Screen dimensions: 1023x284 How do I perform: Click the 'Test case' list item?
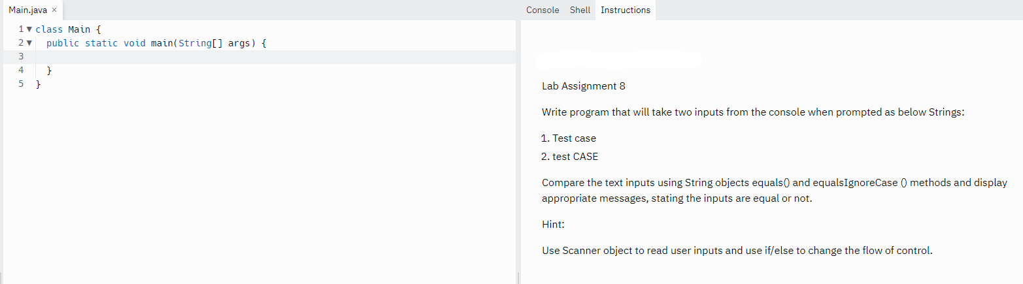coord(574,138)
